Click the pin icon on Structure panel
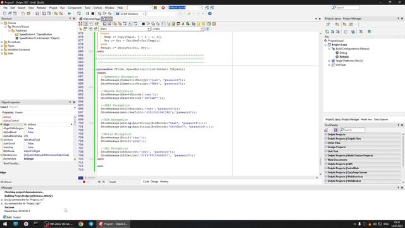 pos(70,18)
